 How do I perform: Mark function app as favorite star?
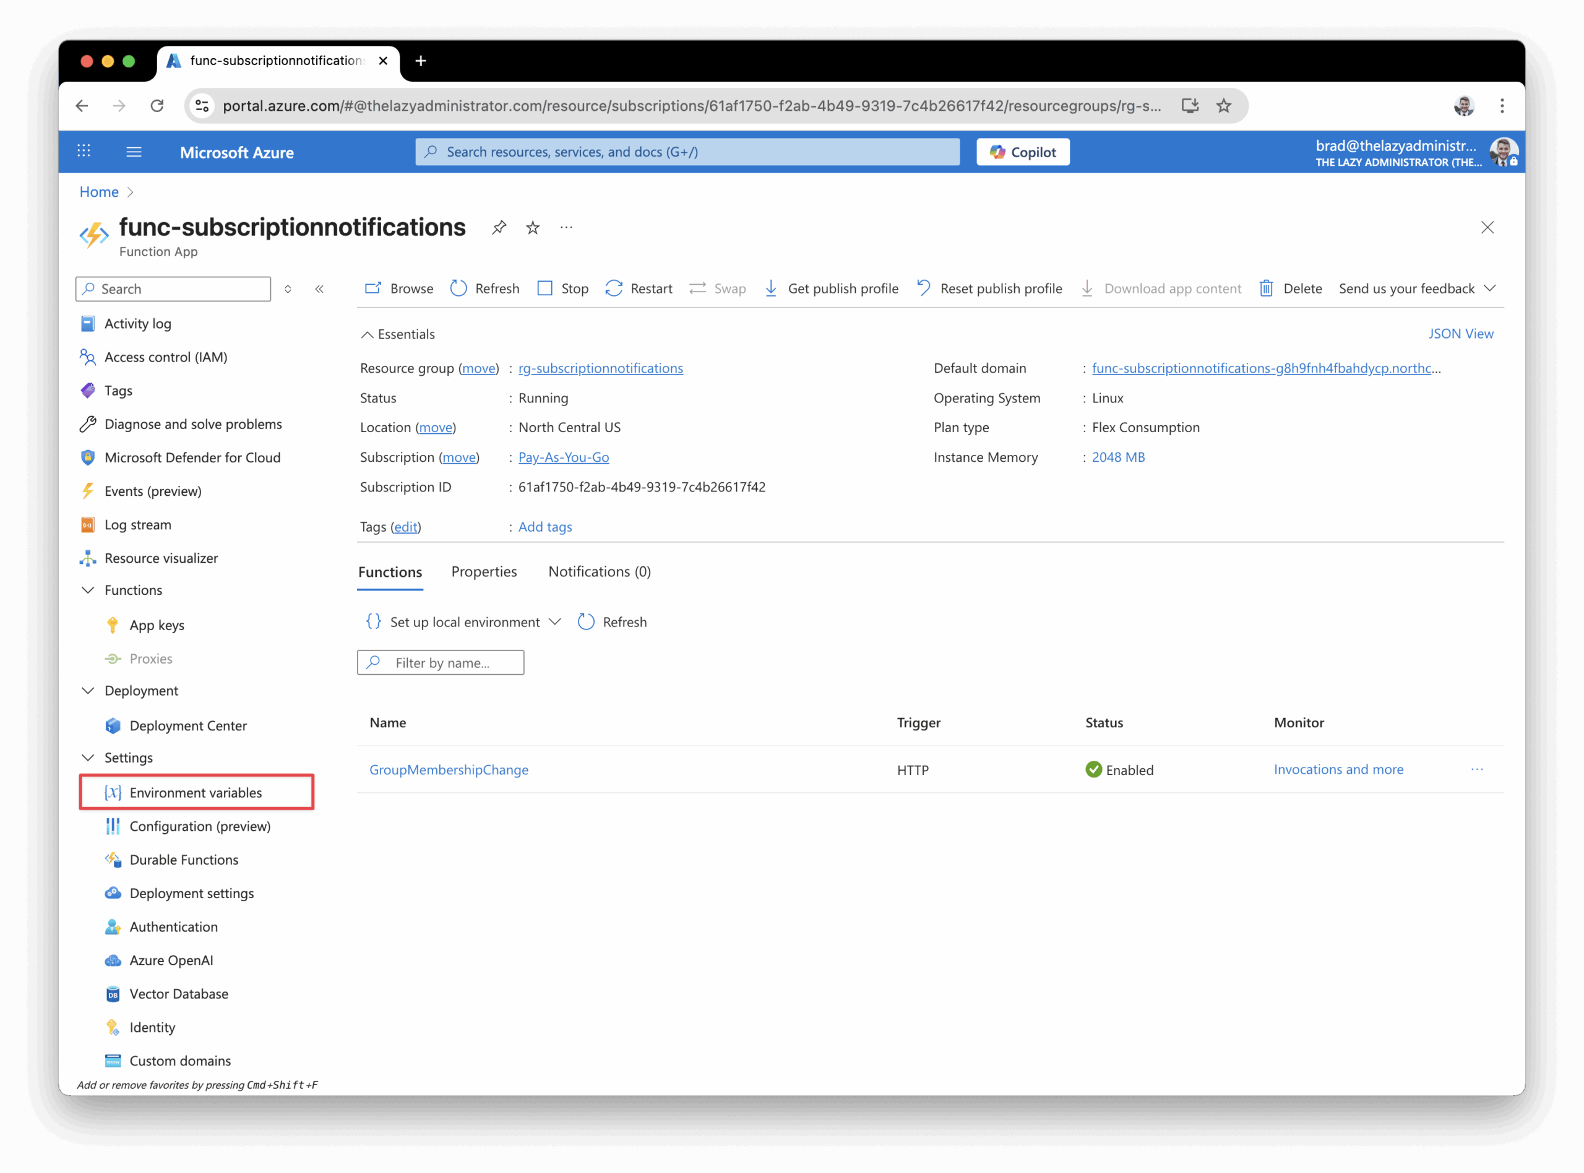coord(533,227)
